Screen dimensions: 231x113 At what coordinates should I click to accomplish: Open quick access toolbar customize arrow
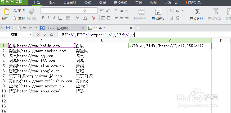point(37,28)
